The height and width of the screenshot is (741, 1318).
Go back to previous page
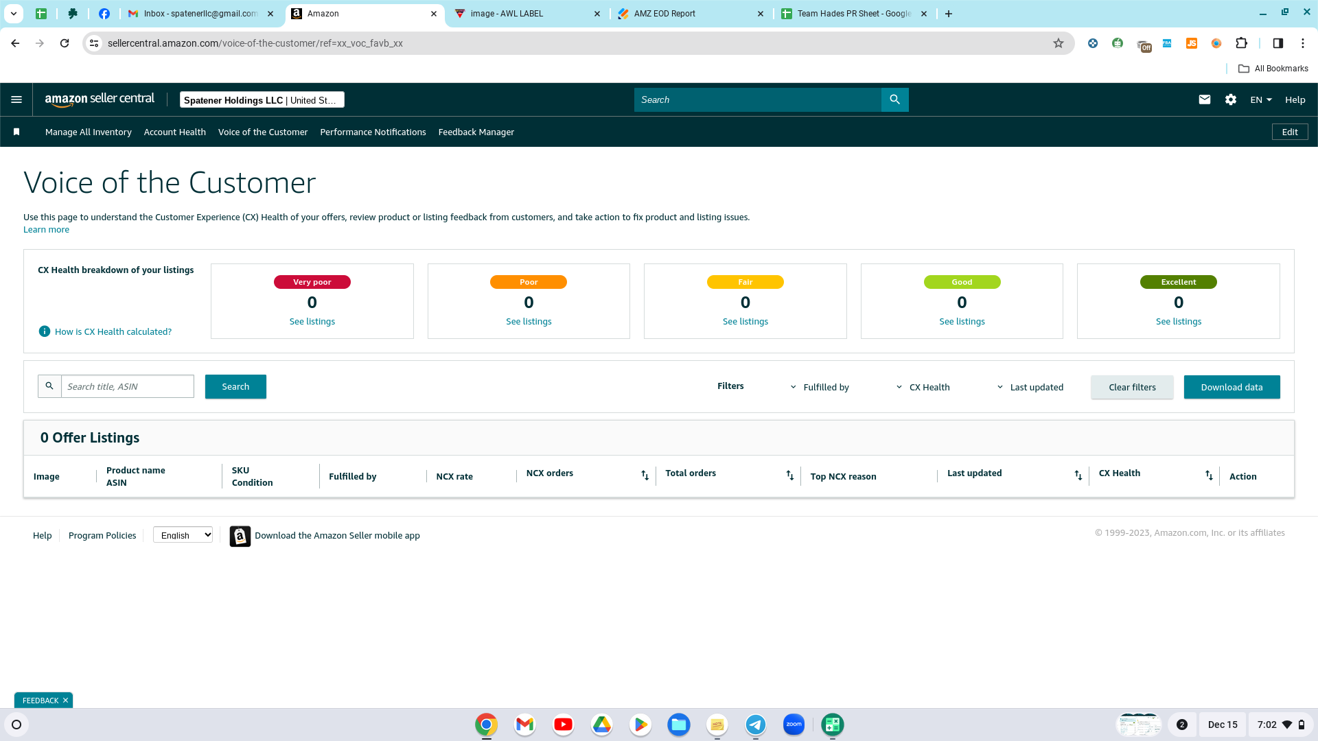click(15, 43)
